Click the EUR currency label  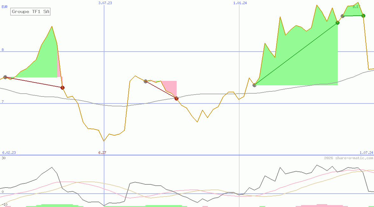[4, 6]
